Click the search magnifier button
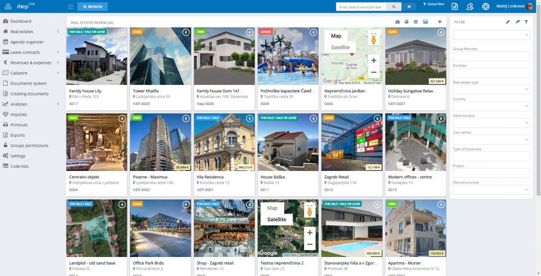Viewport: 541px width, 276px height. pyautogui.click(x=394, y=7)
